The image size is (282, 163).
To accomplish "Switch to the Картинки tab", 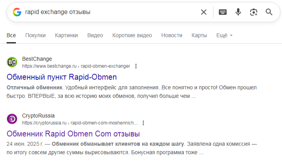I will [66, 35].
